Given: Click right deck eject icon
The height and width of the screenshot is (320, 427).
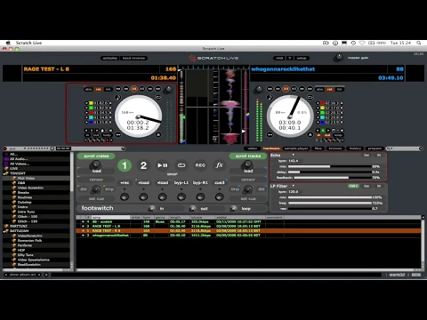Looking at the screenshot, I should point(310,135).
